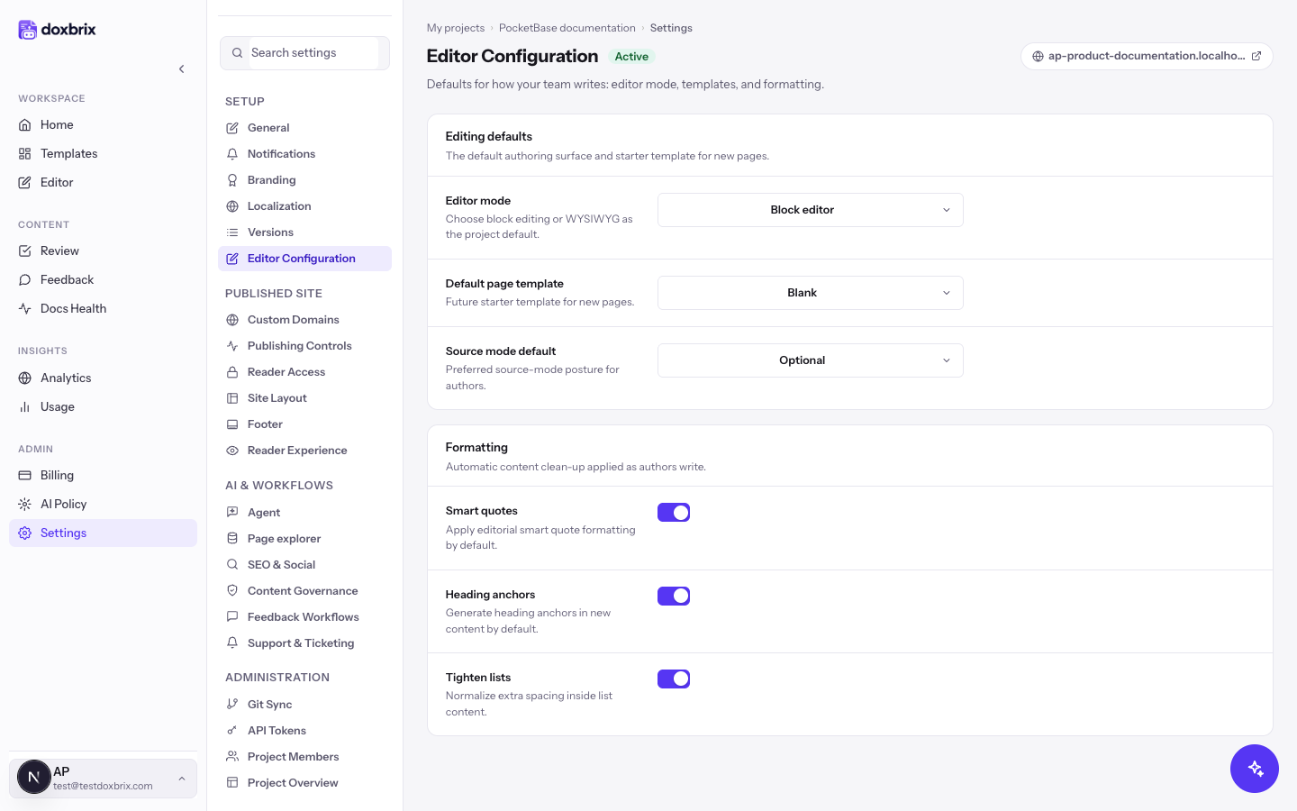Click the external link icon beside site URL
Image resolution: width=1297 pixels, height=811 pixels.
pos(1256,56)
